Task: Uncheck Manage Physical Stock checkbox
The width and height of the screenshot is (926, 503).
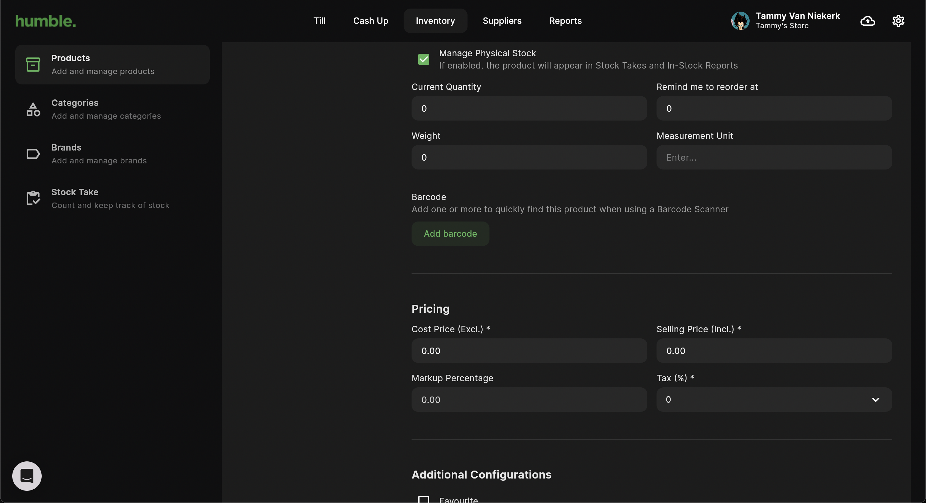Action: click(423, 59)
